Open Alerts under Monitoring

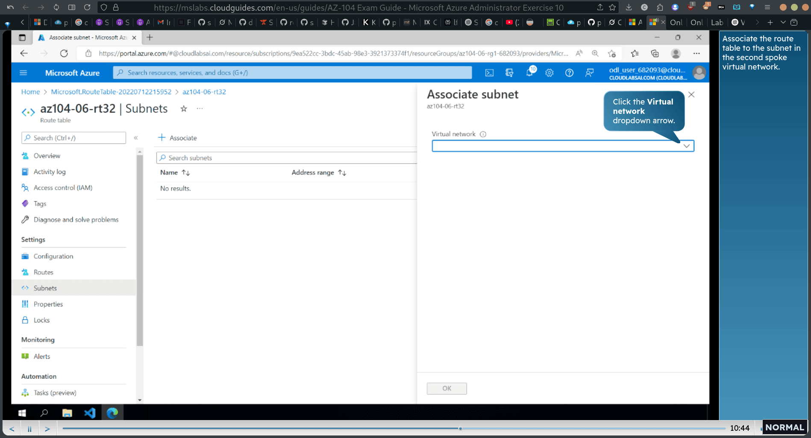(x=42, y=357)
